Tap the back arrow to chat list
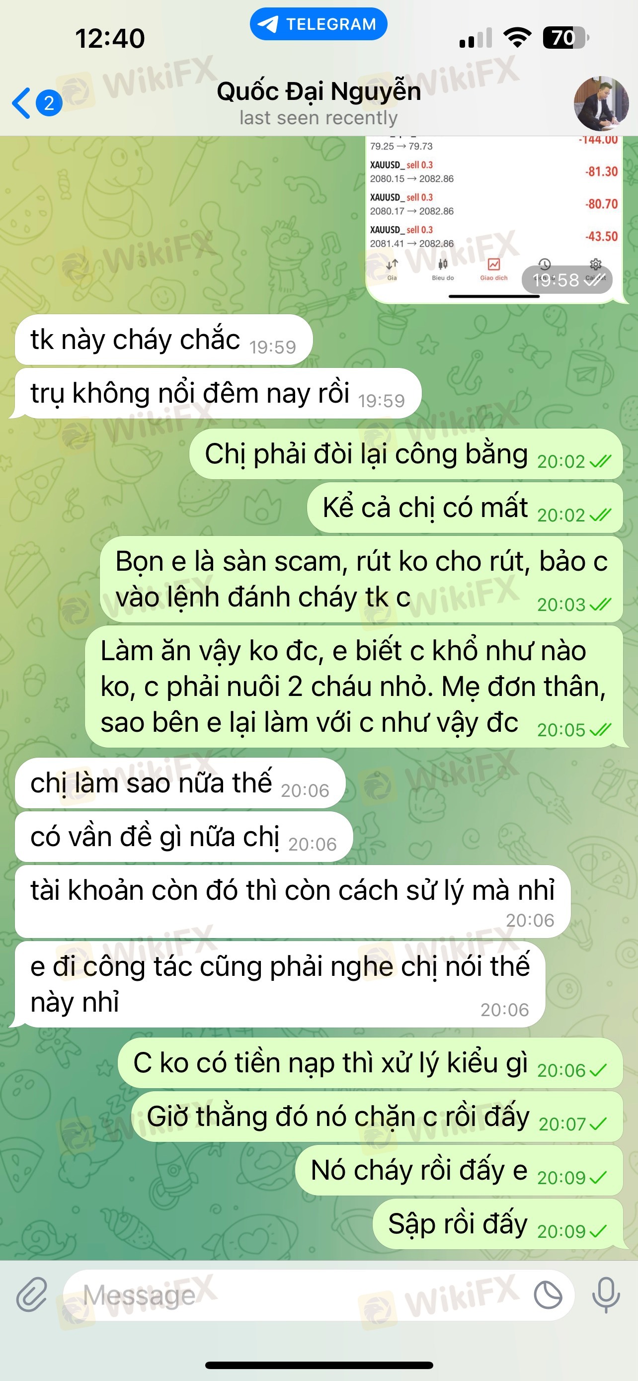Screen dimensions: 638x1381 (21, 103)
